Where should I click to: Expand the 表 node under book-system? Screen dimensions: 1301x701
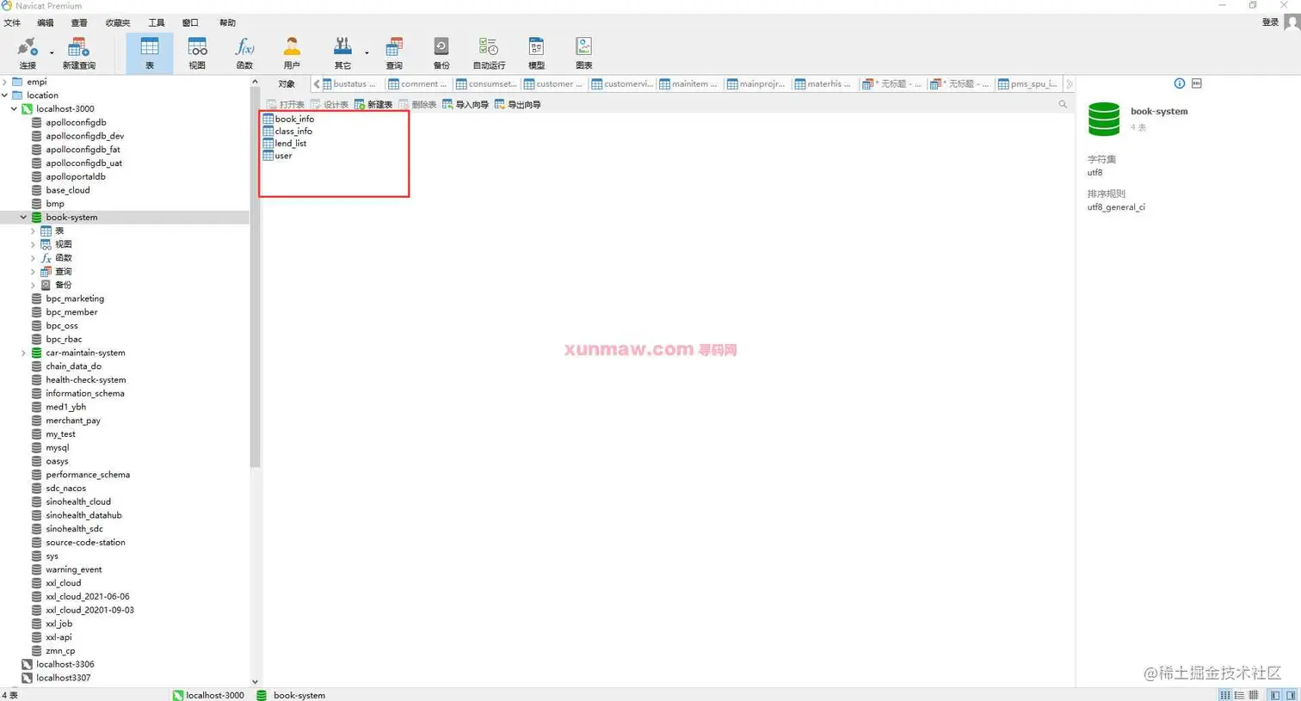click(33, 231)
